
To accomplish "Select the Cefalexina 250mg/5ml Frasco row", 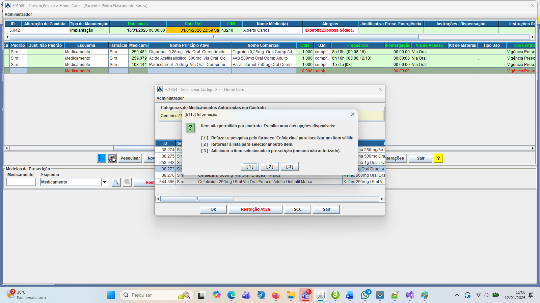I will (x=255, y=182).
